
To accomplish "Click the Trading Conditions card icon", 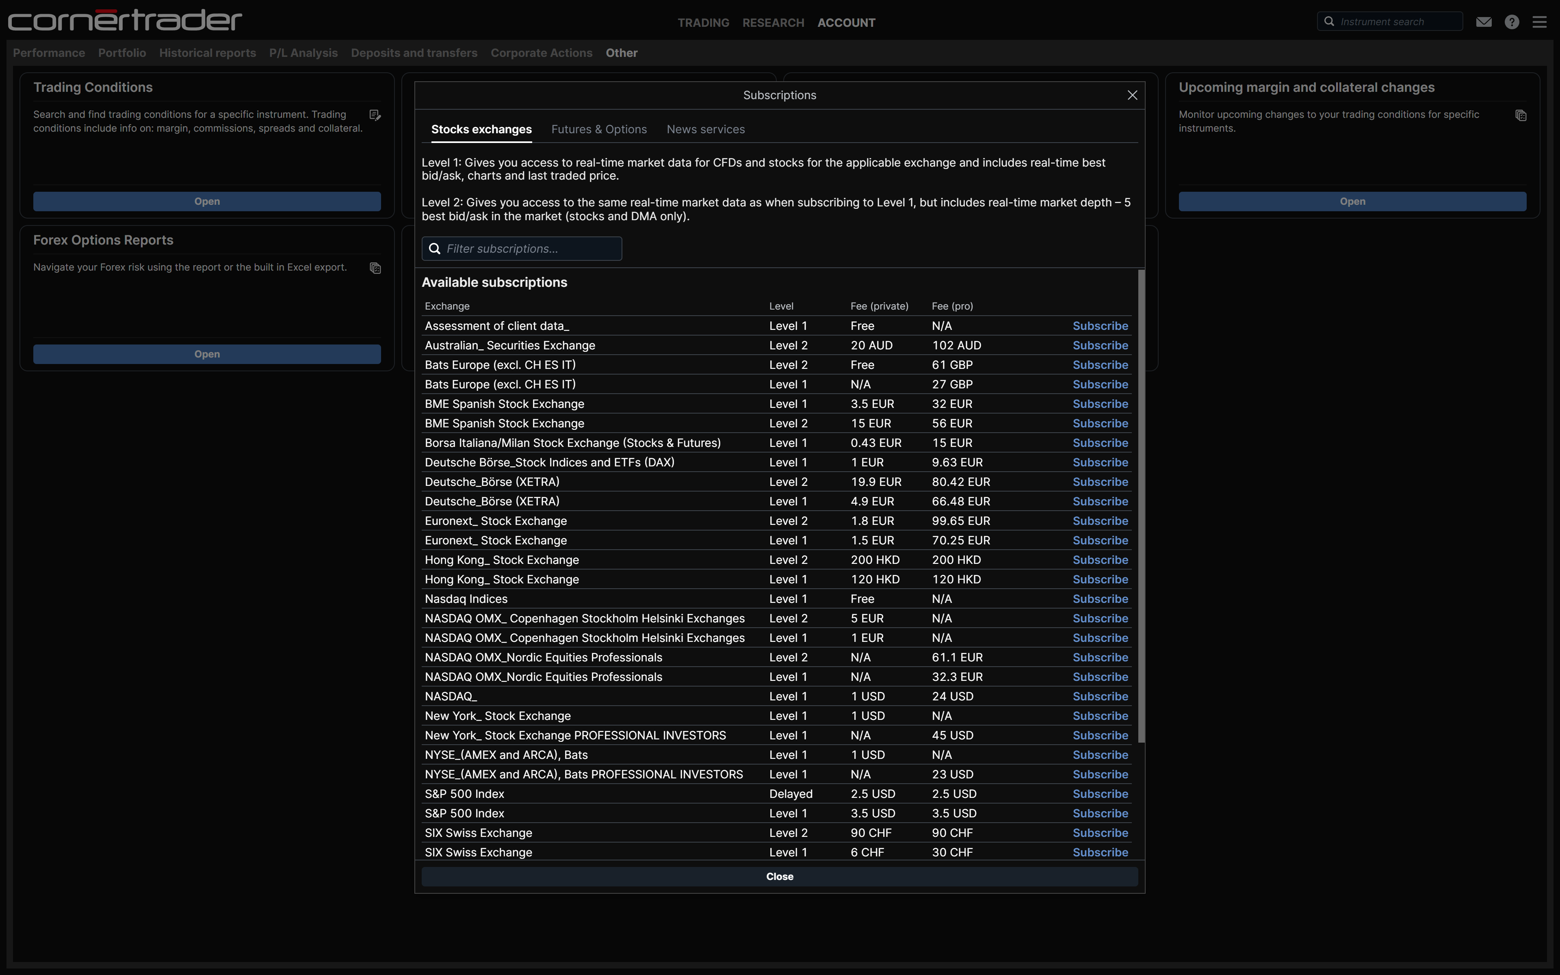I will point(375,115).
